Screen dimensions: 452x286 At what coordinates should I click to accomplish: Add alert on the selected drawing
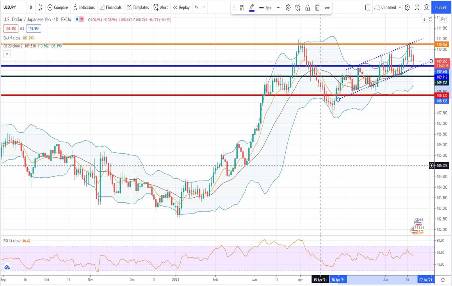(298, 8)
